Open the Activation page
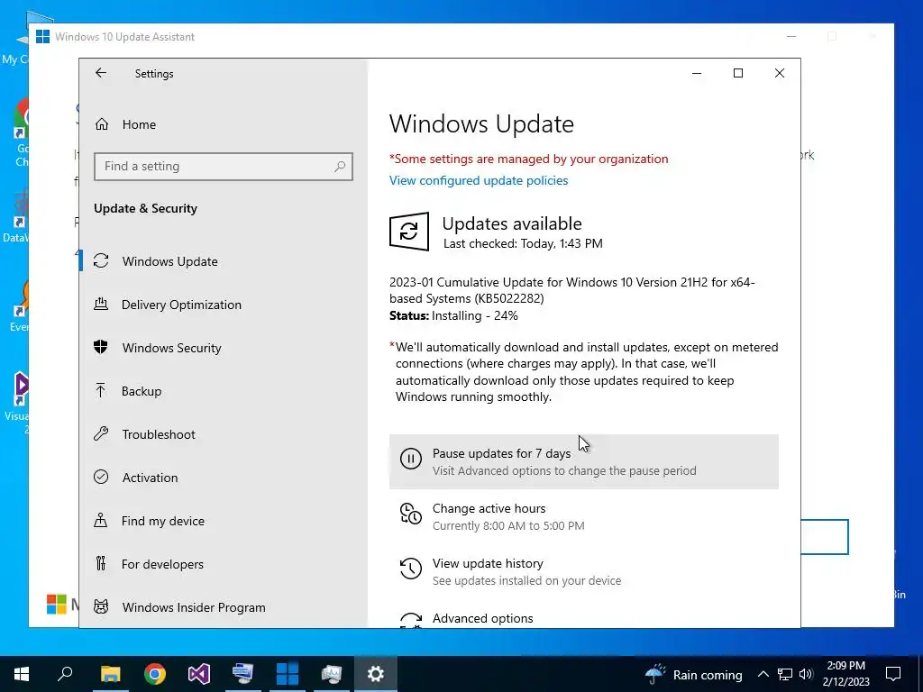Viewport: 923px width, 692px height. pyautogui.click(x=224, y=478)
